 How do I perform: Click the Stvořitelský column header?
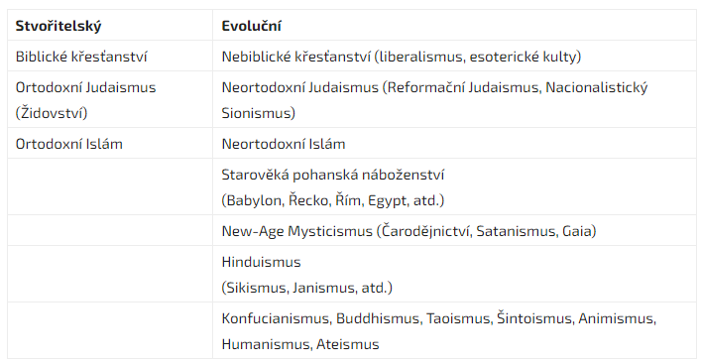pyautogui.click(x=110, y=26)
